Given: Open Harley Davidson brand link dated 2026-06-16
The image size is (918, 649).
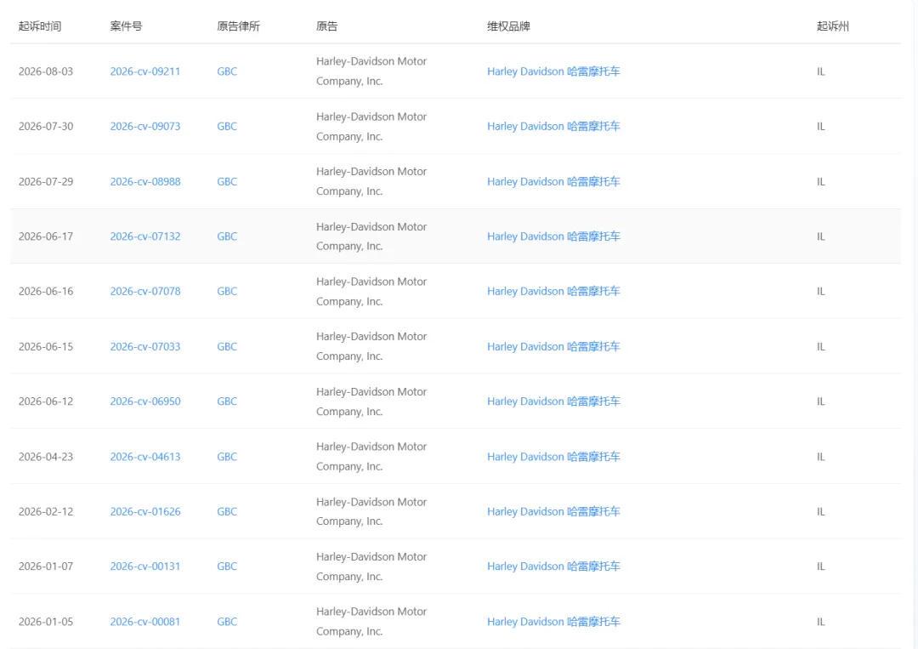Looking at the screenshot, I should tap(553, 291).
